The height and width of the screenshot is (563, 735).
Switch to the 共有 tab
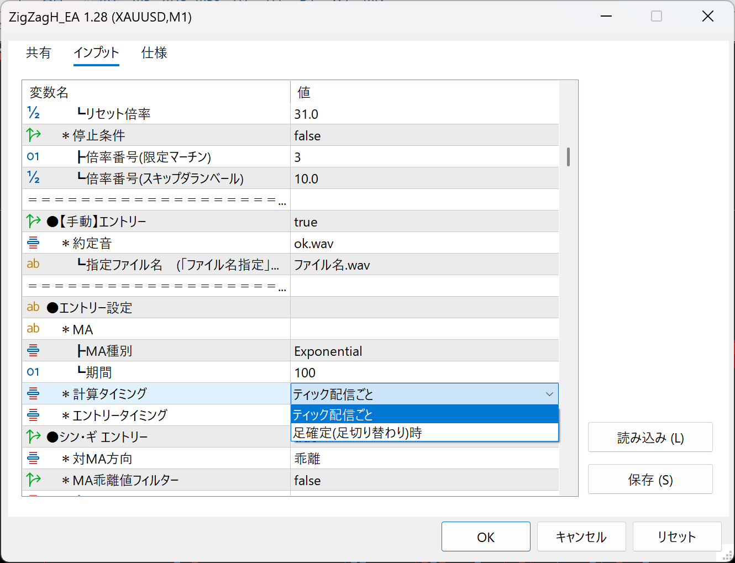39,53
